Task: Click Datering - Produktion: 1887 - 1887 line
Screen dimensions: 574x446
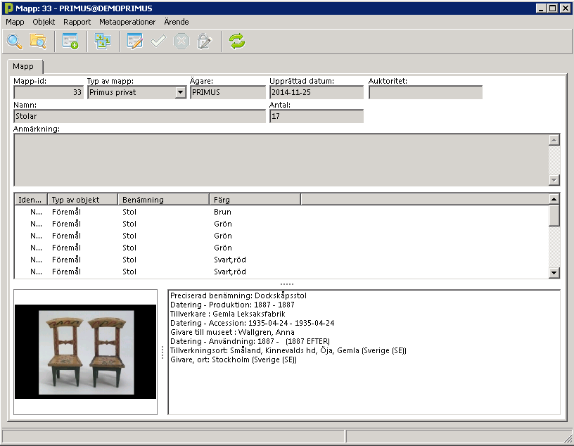Action: 232,305
